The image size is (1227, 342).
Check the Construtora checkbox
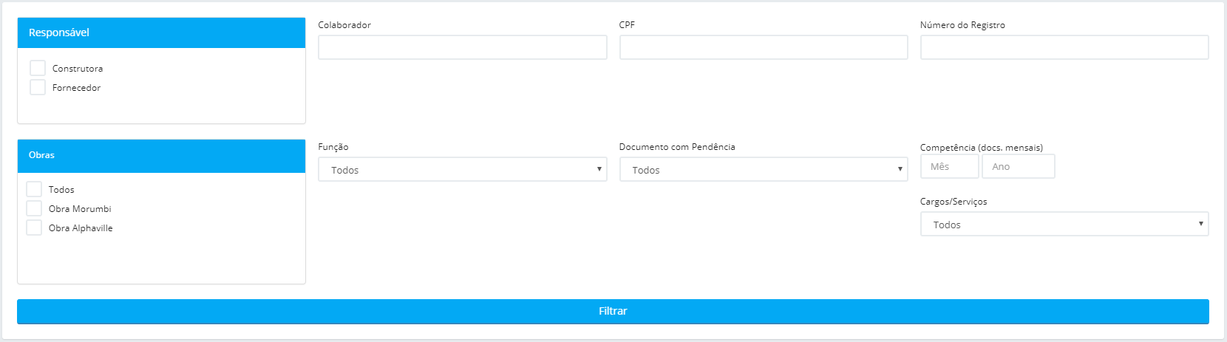pos(38,68)
